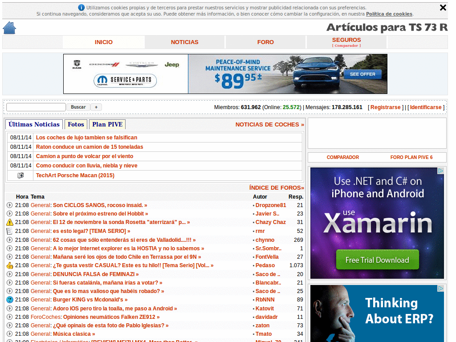The width and height of the screenshot is (456, 342).
Task: Open news 'Camion a punto de volcar por el viento'
Action: 84,156
